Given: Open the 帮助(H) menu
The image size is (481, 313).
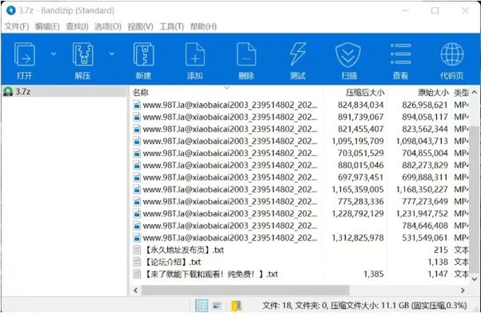Looking at the screenshot, I should coord(203,27).
